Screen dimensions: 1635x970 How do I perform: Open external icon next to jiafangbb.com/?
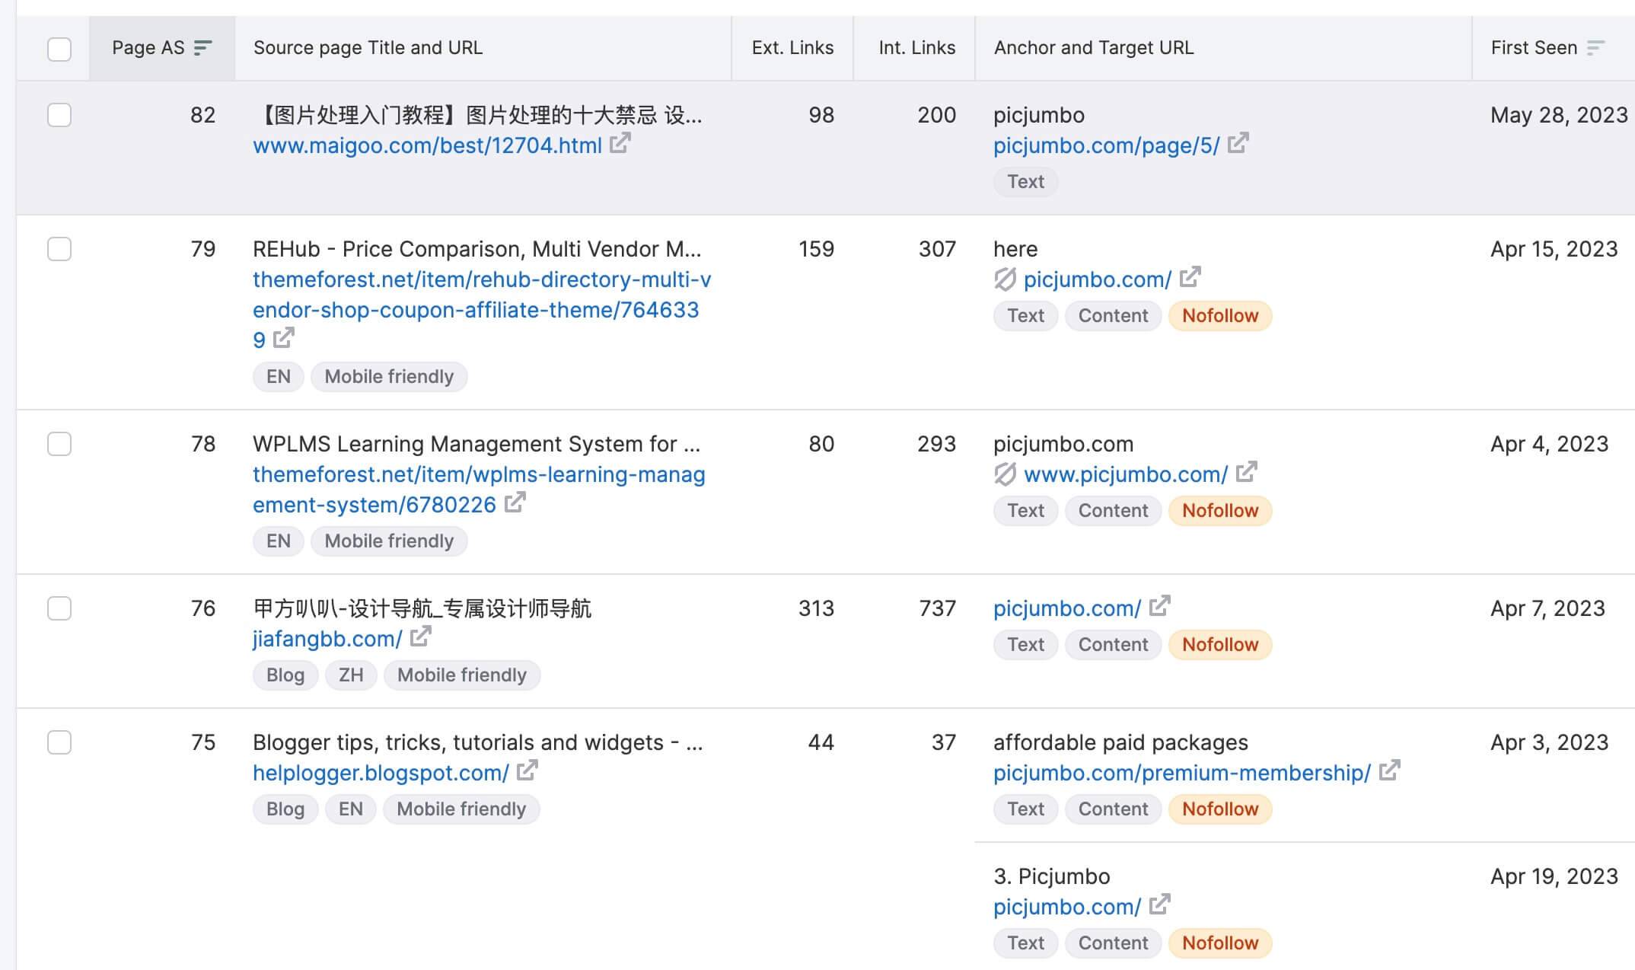pos(421,637)
